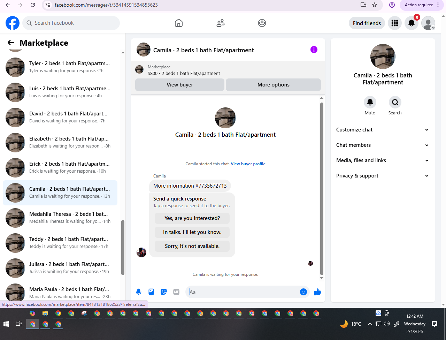
Task: Open Windows Start menu
Action: tap(6, 324)
